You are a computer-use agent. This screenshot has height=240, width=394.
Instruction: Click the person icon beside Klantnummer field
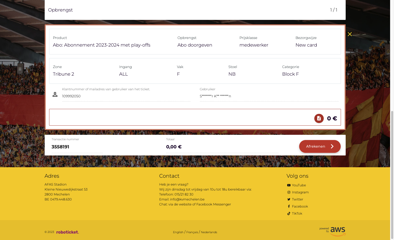[x=55, y=94]
